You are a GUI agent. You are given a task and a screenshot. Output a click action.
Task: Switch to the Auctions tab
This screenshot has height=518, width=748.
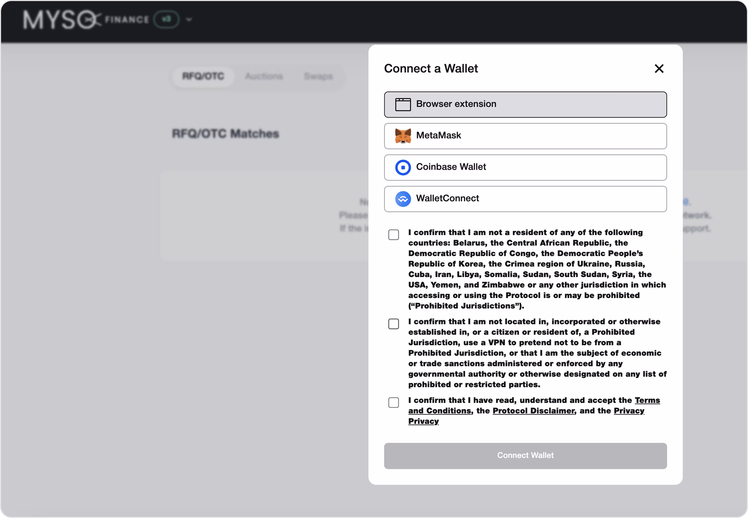click(264, 76)
